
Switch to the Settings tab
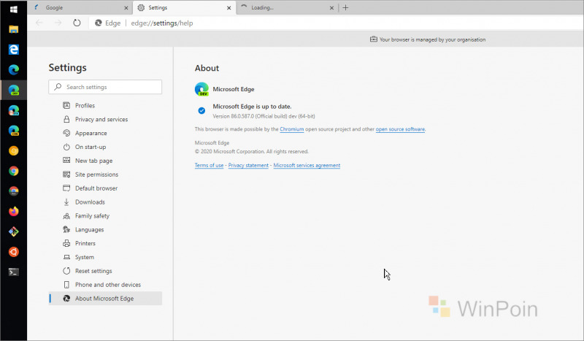click(184, 7)
